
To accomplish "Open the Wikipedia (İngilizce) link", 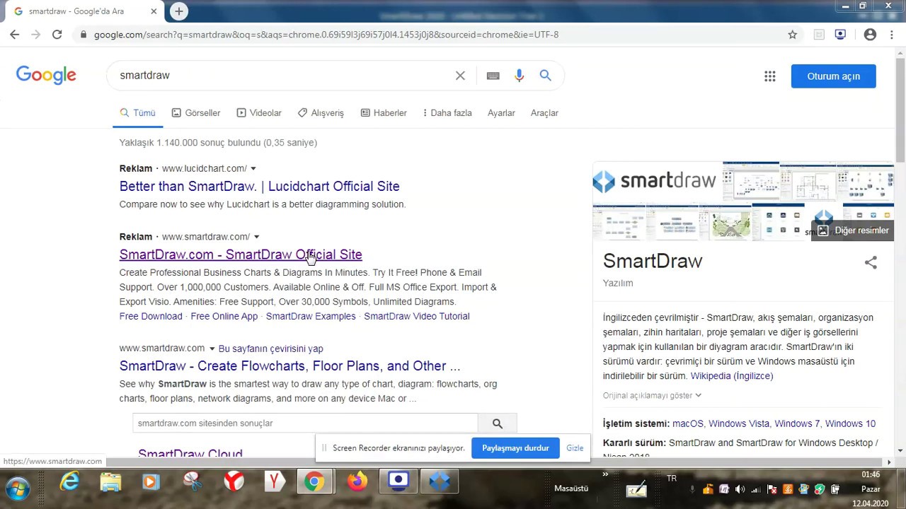I will point(732,376).
